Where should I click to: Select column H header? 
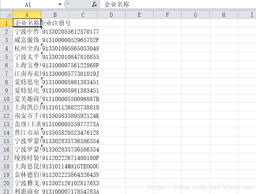point(224,15)
